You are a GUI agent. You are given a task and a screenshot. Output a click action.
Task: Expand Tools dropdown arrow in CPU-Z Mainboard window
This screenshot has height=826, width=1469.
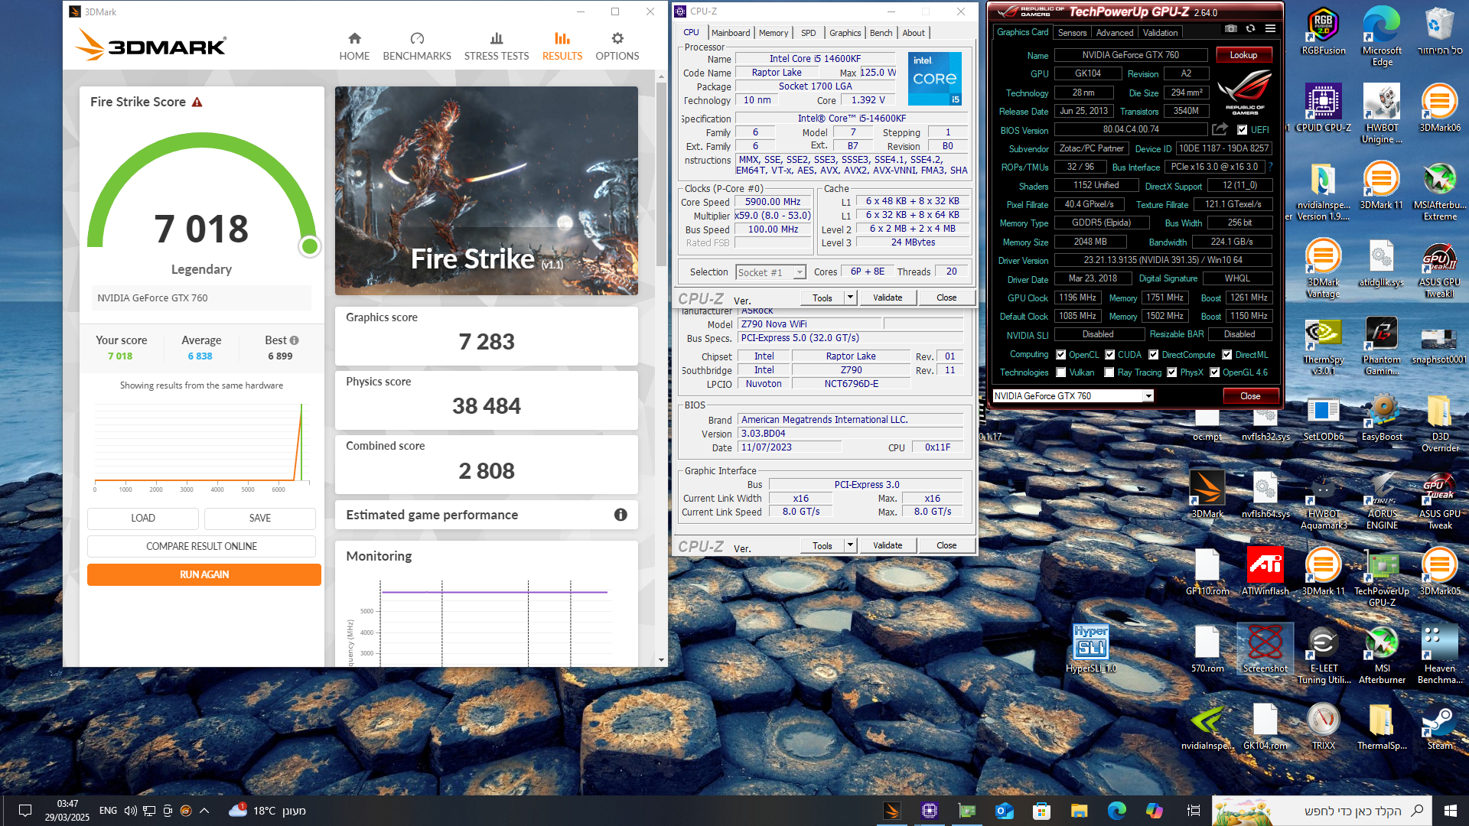coord(850,545)
